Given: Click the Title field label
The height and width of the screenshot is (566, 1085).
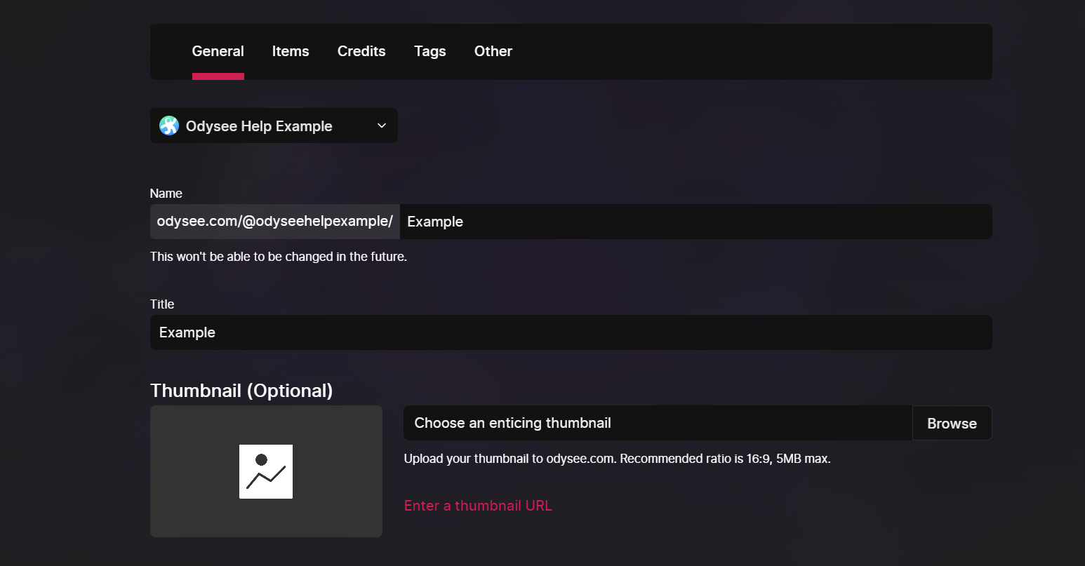Looking at the screenshot, I should point(162,304).
